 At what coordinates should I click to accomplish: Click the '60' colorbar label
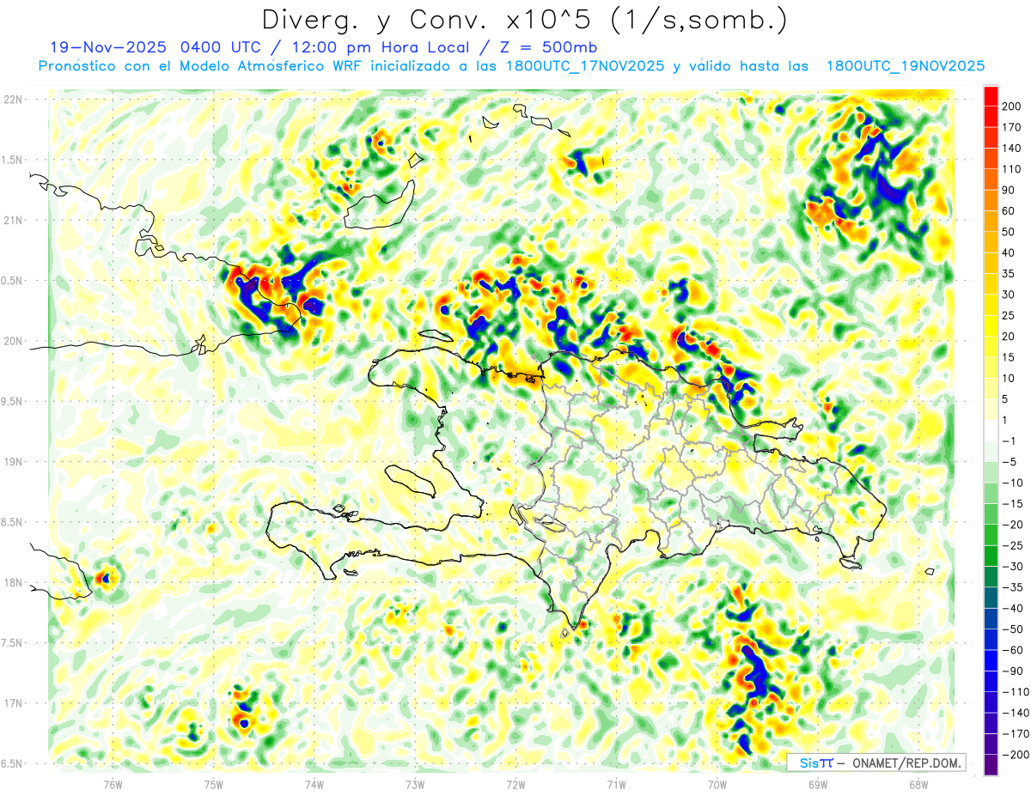coord(1009,210)
